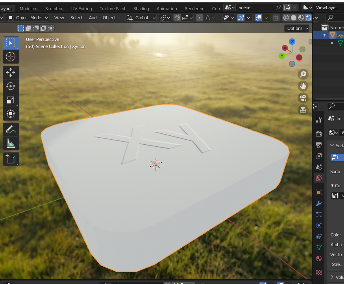Select the Rotate tool
Viewport: 344px width, 284px height.
[11, 86]
